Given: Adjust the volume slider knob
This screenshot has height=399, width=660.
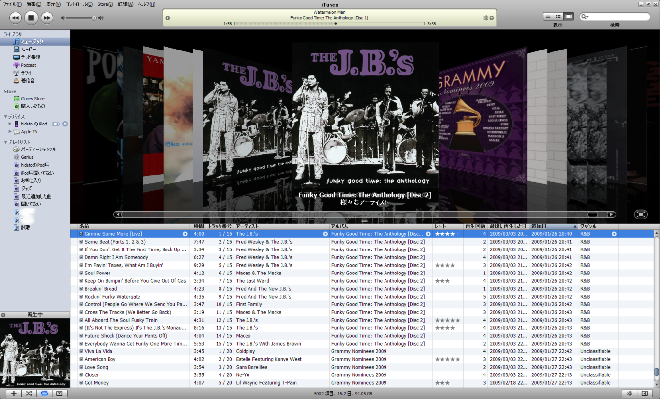Looking at the screenshot, I should coord(94,18).
